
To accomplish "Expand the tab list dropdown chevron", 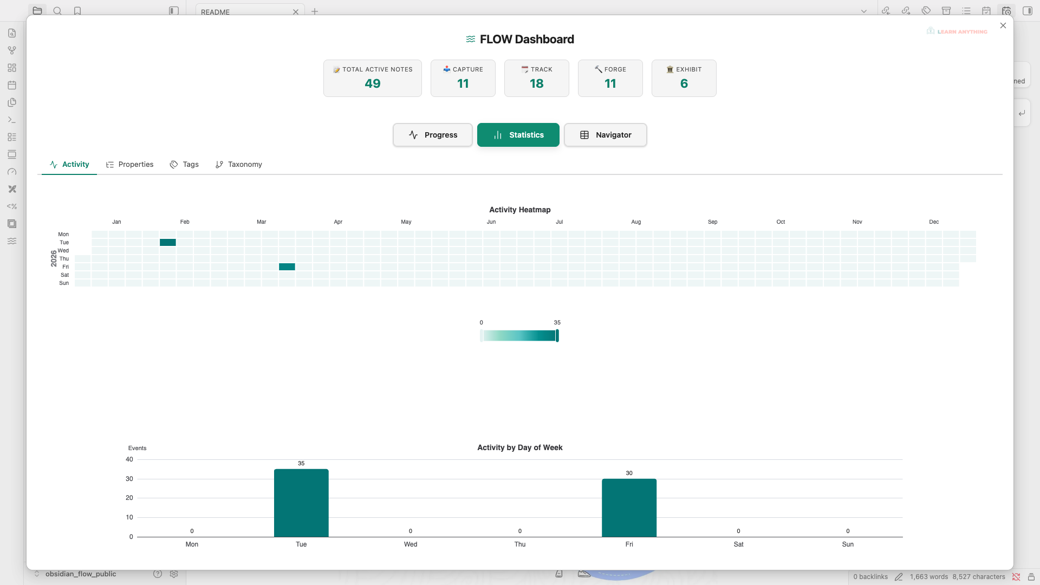I will [x=864, y=11].
